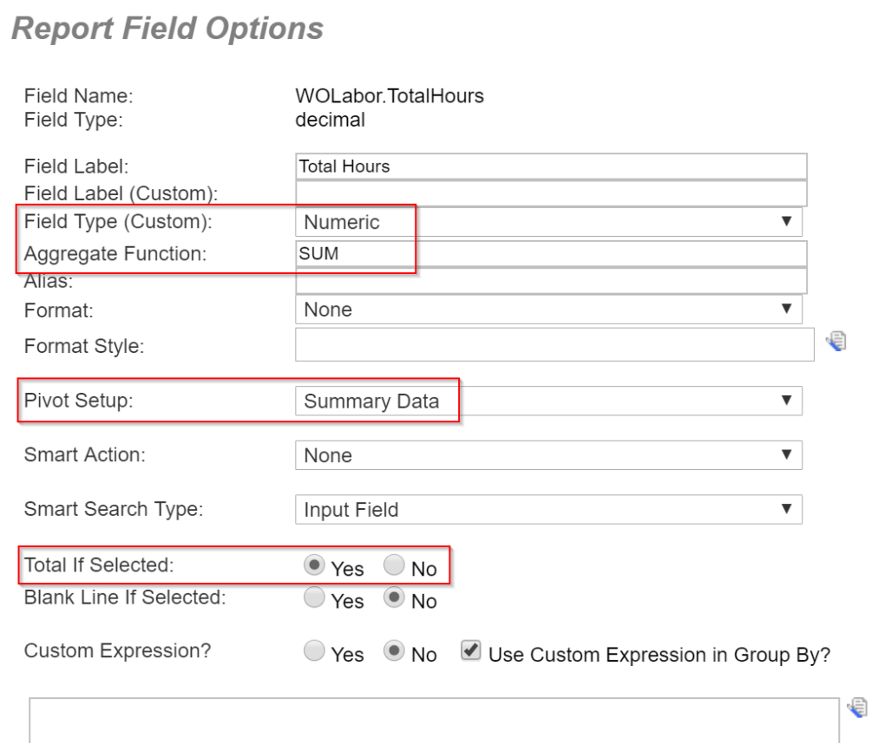The width and height of the screenshot is (878, 744).
Task: Focus the Aggregate Function field
Action: coord(551,253)
